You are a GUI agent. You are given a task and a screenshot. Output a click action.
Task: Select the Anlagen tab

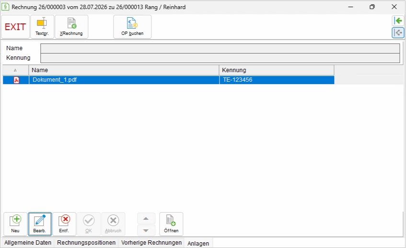point(198,243)
